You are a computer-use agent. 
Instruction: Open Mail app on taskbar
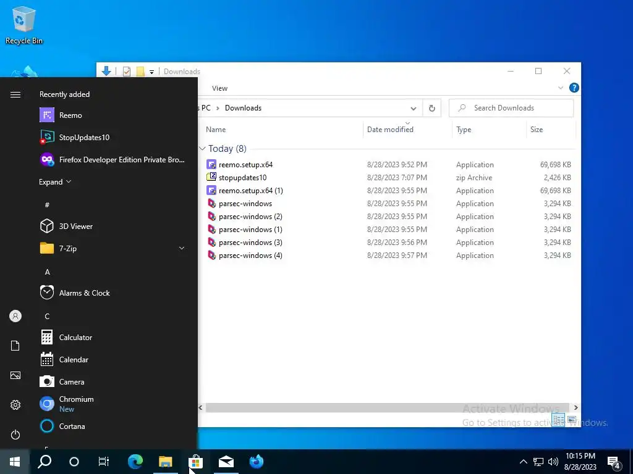226,462
